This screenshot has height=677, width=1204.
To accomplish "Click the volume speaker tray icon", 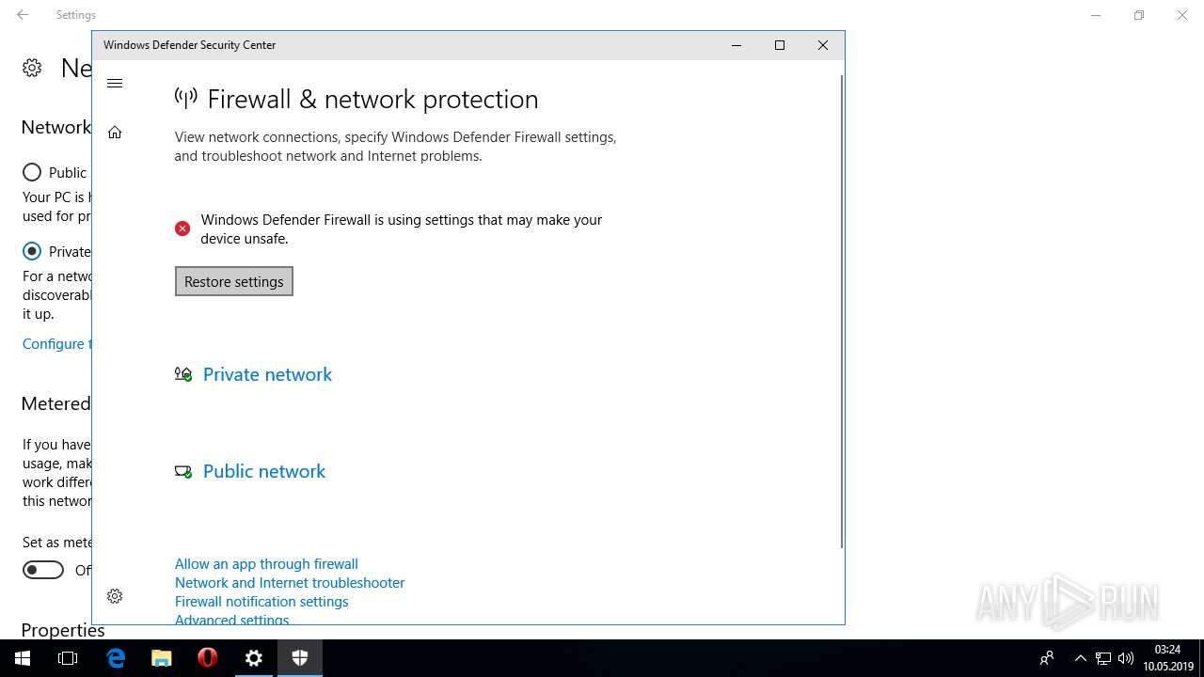I will click(1126, 658).
